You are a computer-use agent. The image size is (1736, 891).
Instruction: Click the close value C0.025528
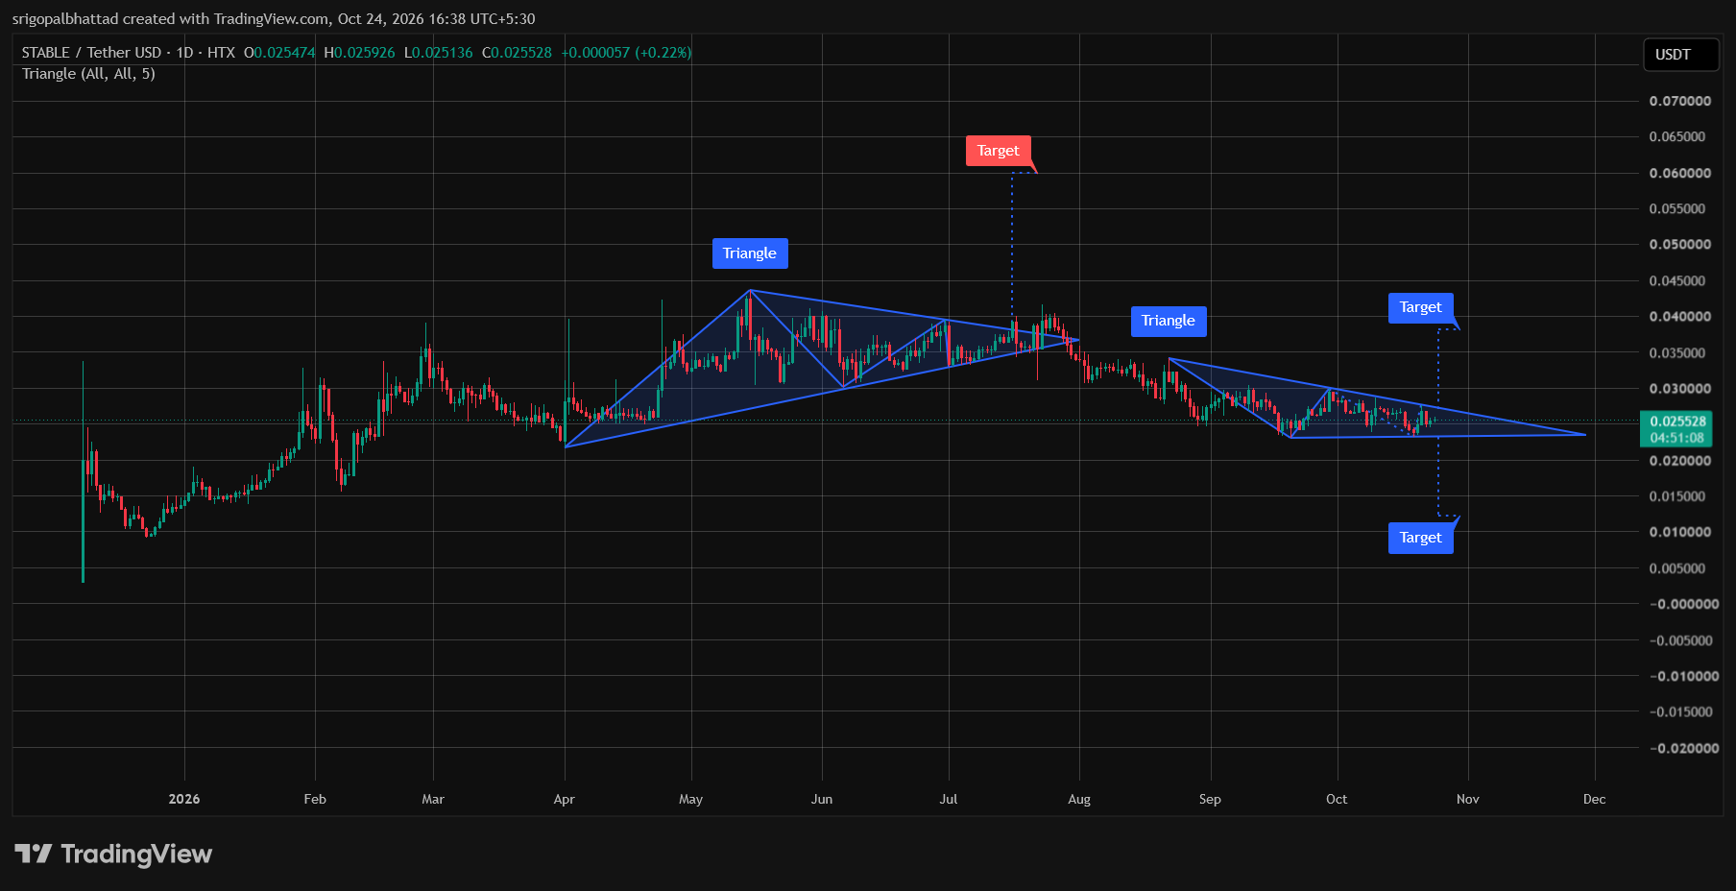pos(517,53)
